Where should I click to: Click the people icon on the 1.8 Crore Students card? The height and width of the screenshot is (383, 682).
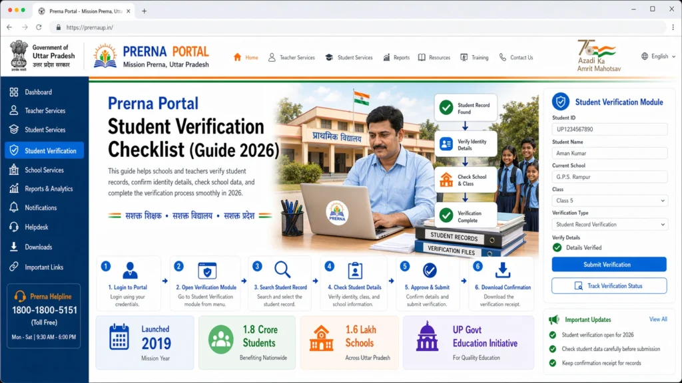pyautogui.click(x=220, y=340)
